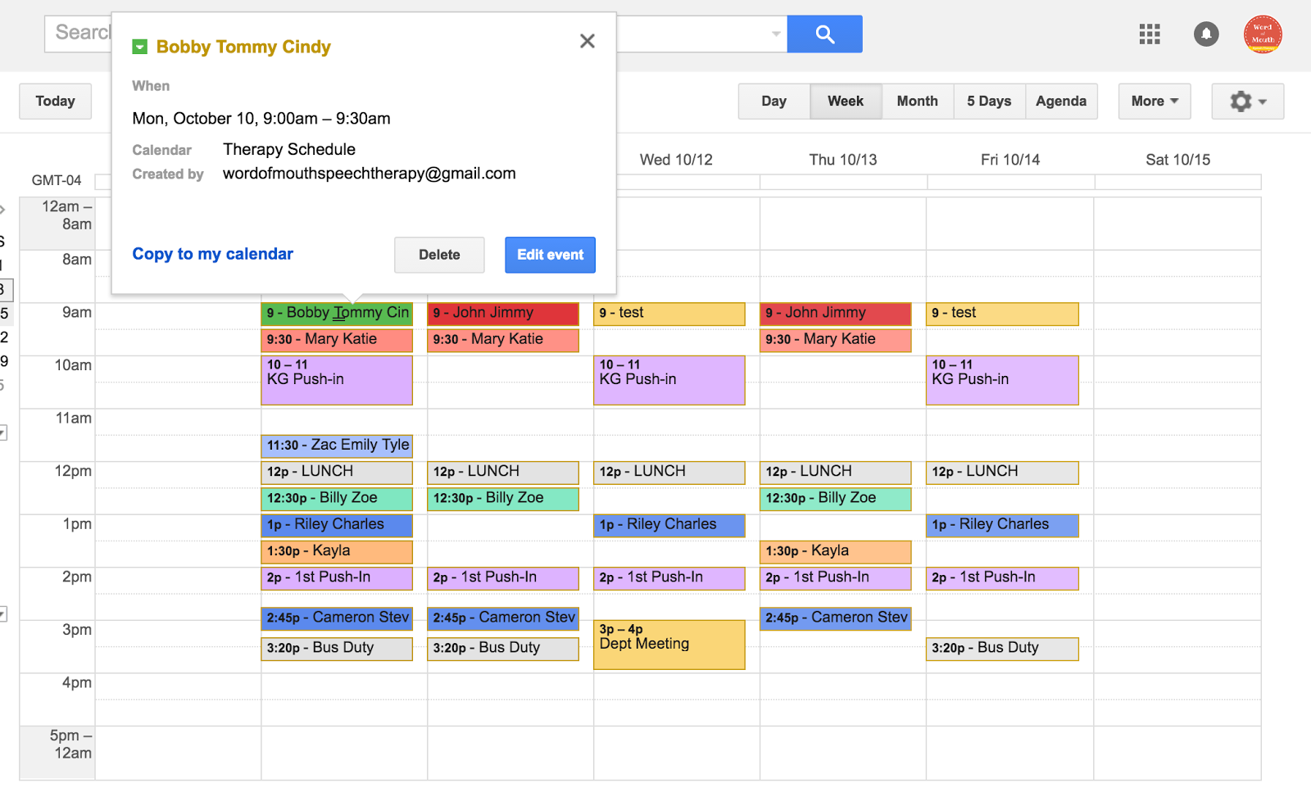Viewport: 1311px width, 801px height.
Task: Open the search options dropdown arrow
Action: point(774,34)
